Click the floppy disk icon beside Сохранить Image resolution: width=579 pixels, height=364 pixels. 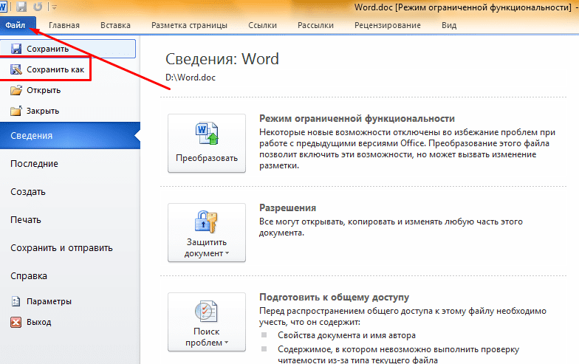16,49
